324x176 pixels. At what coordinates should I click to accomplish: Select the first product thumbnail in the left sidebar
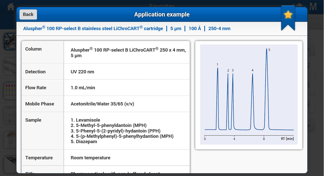click(x=10, y=42)
